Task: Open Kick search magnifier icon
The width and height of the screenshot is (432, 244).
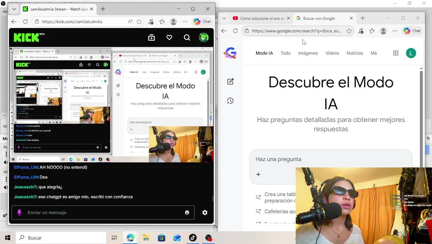Action: [x=187, y=38]
